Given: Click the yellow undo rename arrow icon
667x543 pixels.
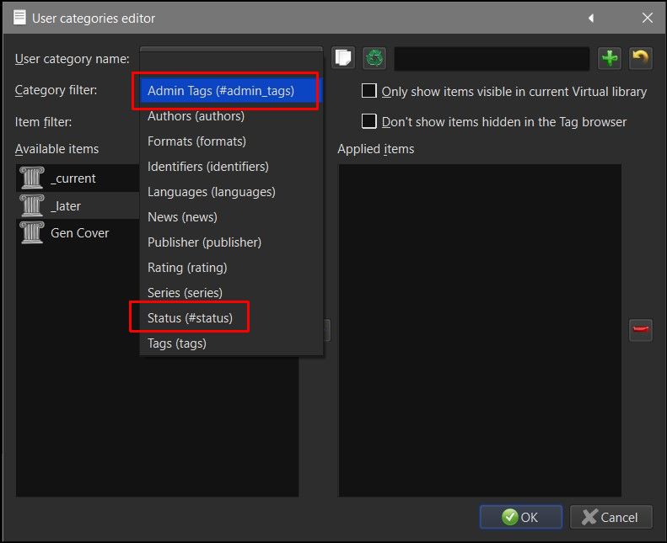Looking at the screenshot, I should [640, 58].
